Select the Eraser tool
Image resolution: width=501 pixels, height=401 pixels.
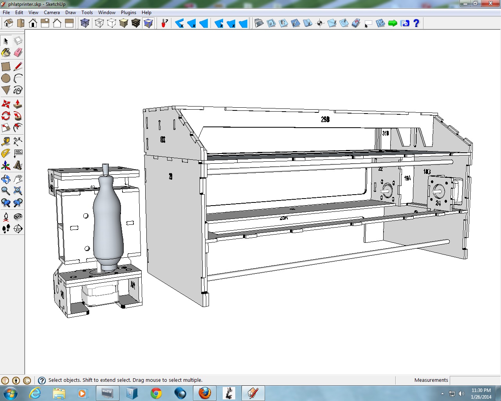point(18,52)
